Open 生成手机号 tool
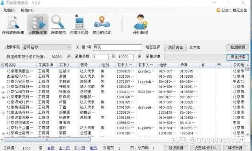The width and height of the screenshot is (252, 151). (79, 24)
